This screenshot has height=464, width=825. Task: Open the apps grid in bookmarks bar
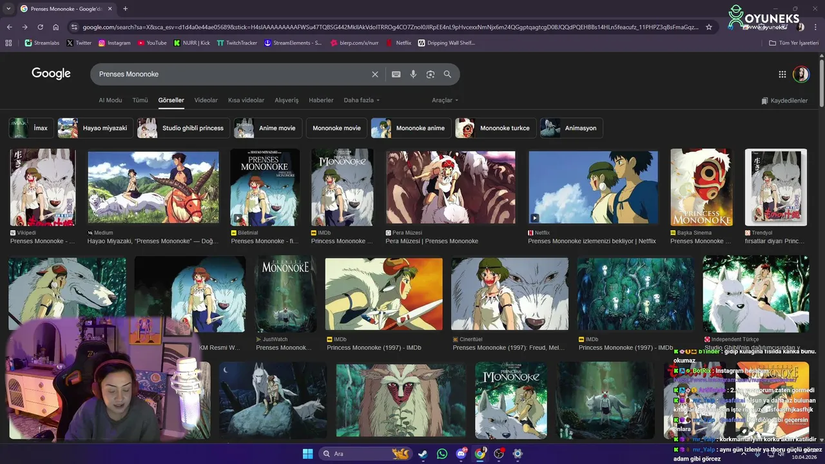click(x=8, y=43)
